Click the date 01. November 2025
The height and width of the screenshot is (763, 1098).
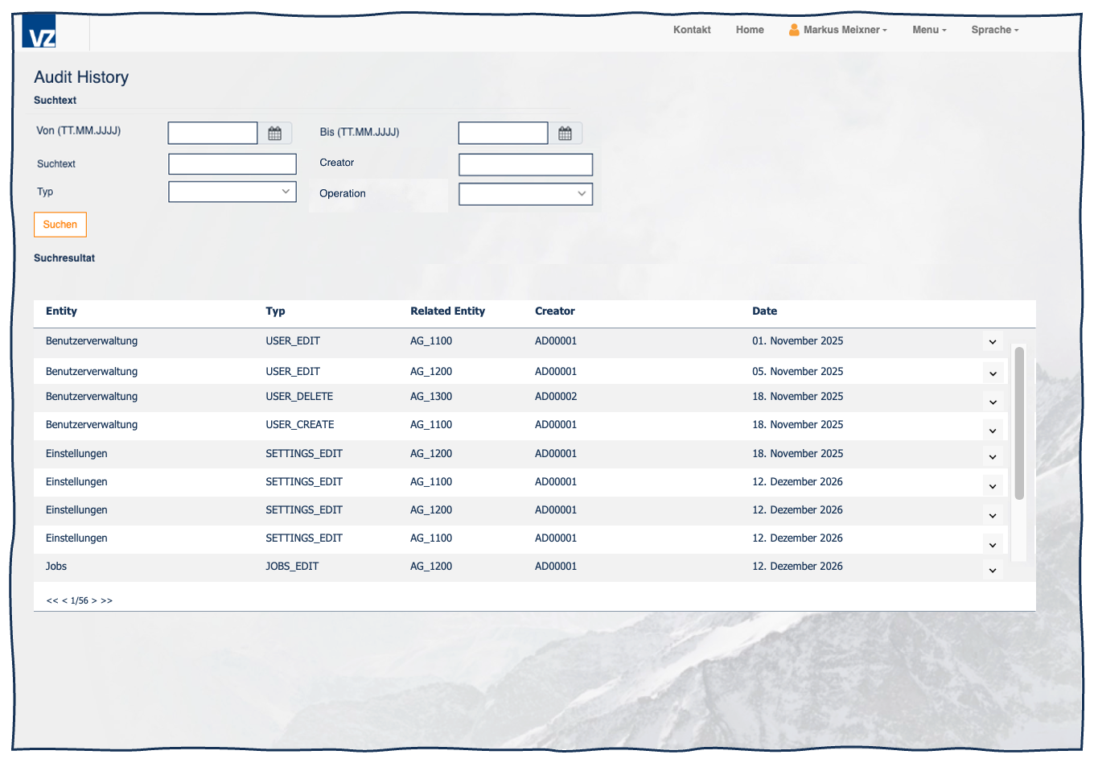point(798,341)
